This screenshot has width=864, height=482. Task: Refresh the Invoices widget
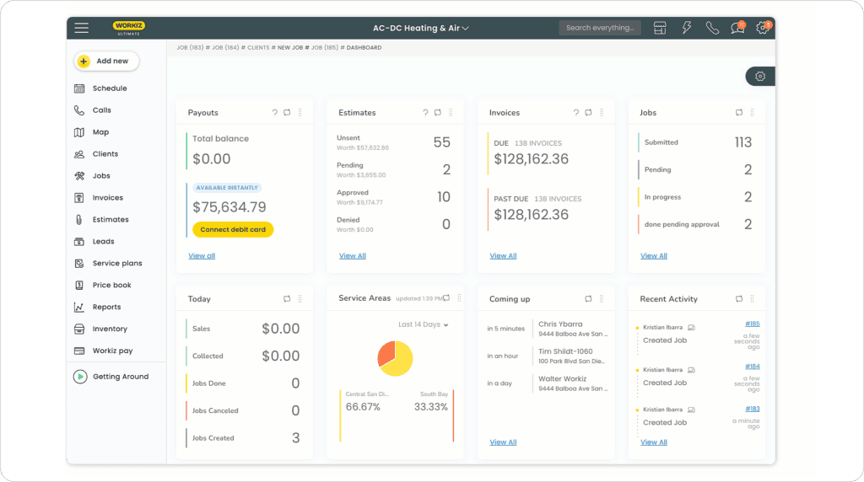pyautogui.click(x=588, y=113)
